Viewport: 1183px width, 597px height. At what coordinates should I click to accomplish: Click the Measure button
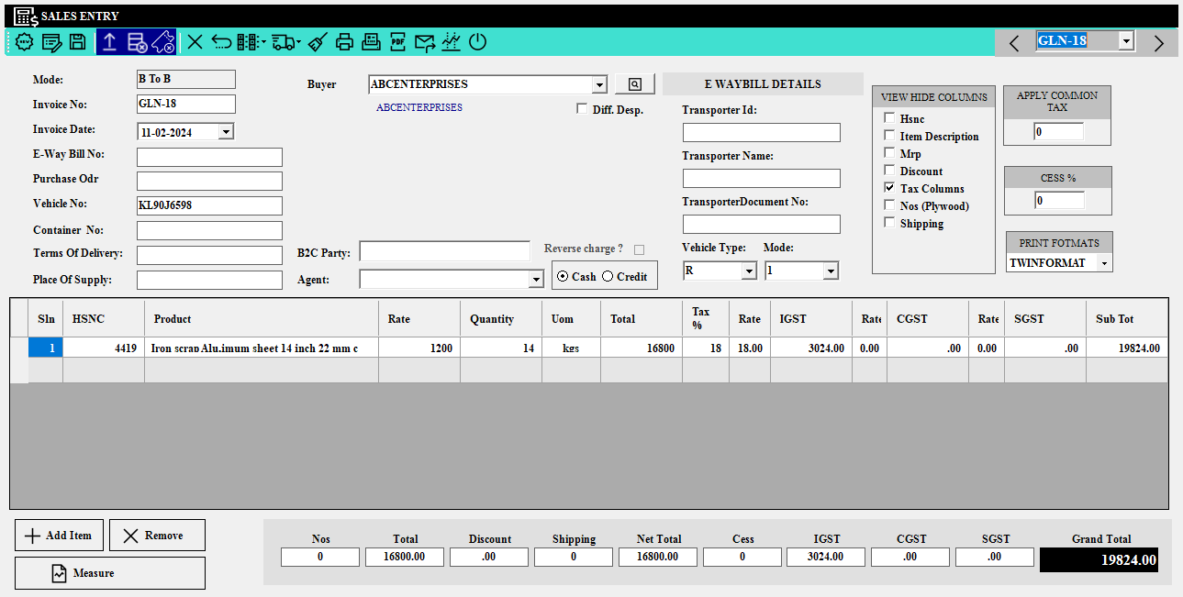coord(110,573)
